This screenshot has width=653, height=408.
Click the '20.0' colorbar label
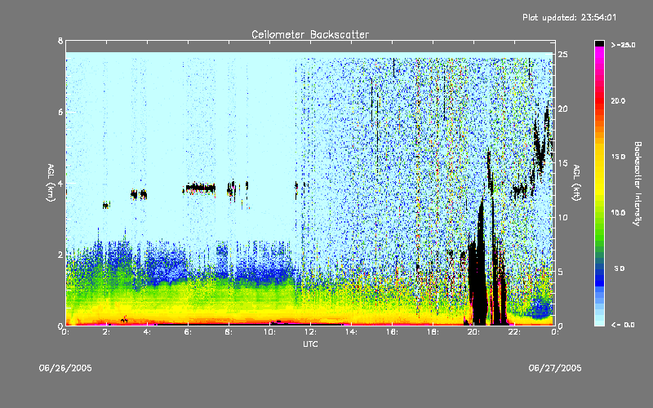(x=618, y=100)
